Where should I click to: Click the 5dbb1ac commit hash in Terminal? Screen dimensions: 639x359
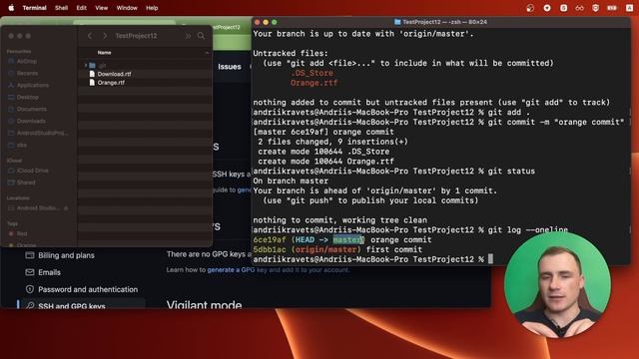(270, 249)
